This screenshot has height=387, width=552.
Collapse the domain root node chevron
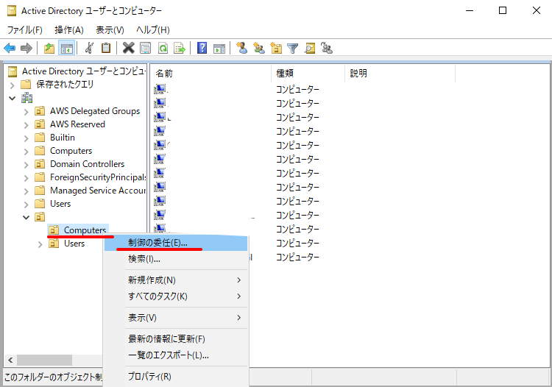(13, 98)
